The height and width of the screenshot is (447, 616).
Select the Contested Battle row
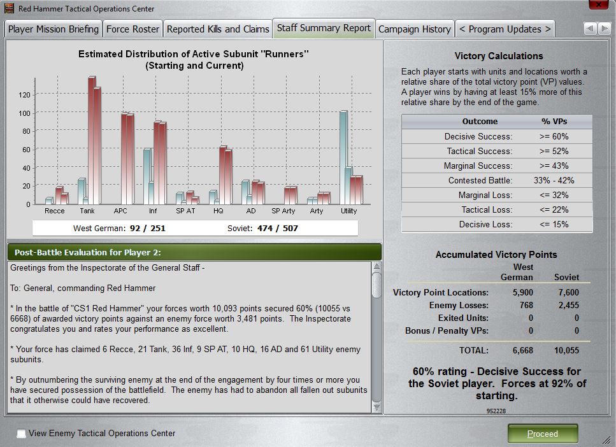(x=497, y=180)
